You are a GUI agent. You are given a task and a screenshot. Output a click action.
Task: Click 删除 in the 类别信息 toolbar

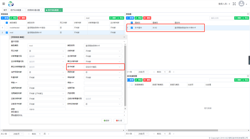22,18
